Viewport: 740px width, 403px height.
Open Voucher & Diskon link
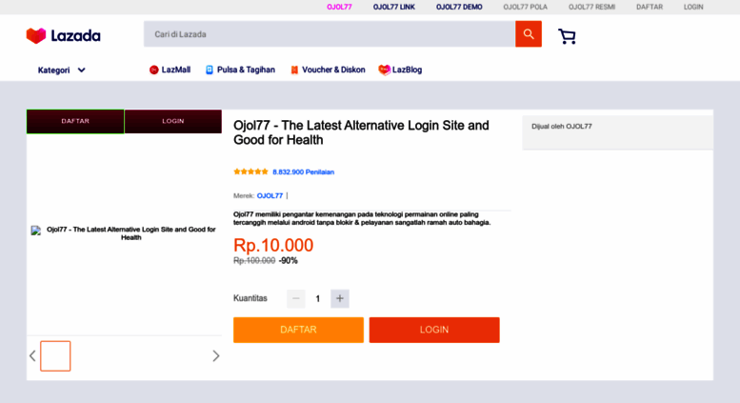[x=328, y=70]
